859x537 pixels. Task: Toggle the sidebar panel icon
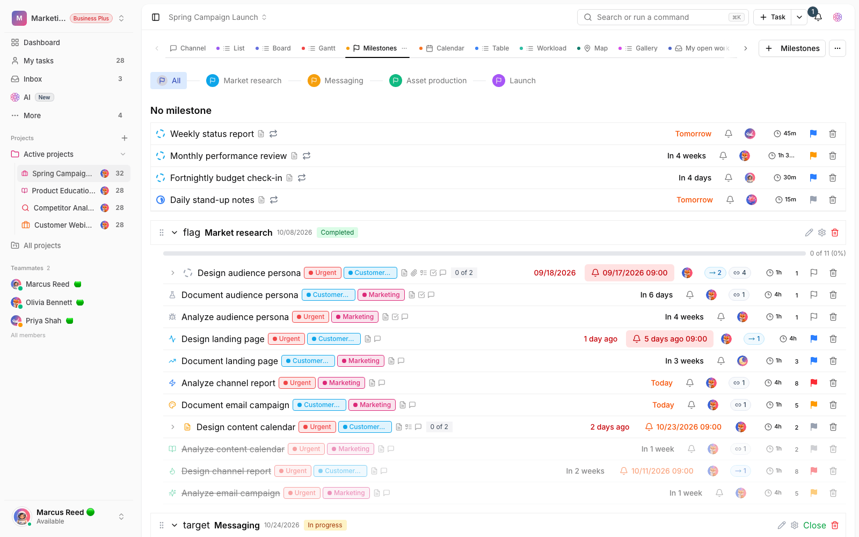[x=156, y=17]
